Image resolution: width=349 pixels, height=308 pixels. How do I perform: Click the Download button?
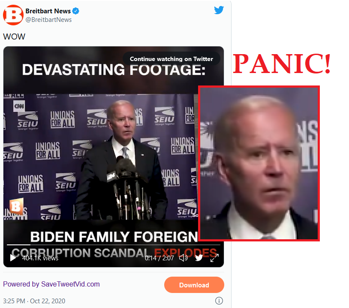click(194, 285)
